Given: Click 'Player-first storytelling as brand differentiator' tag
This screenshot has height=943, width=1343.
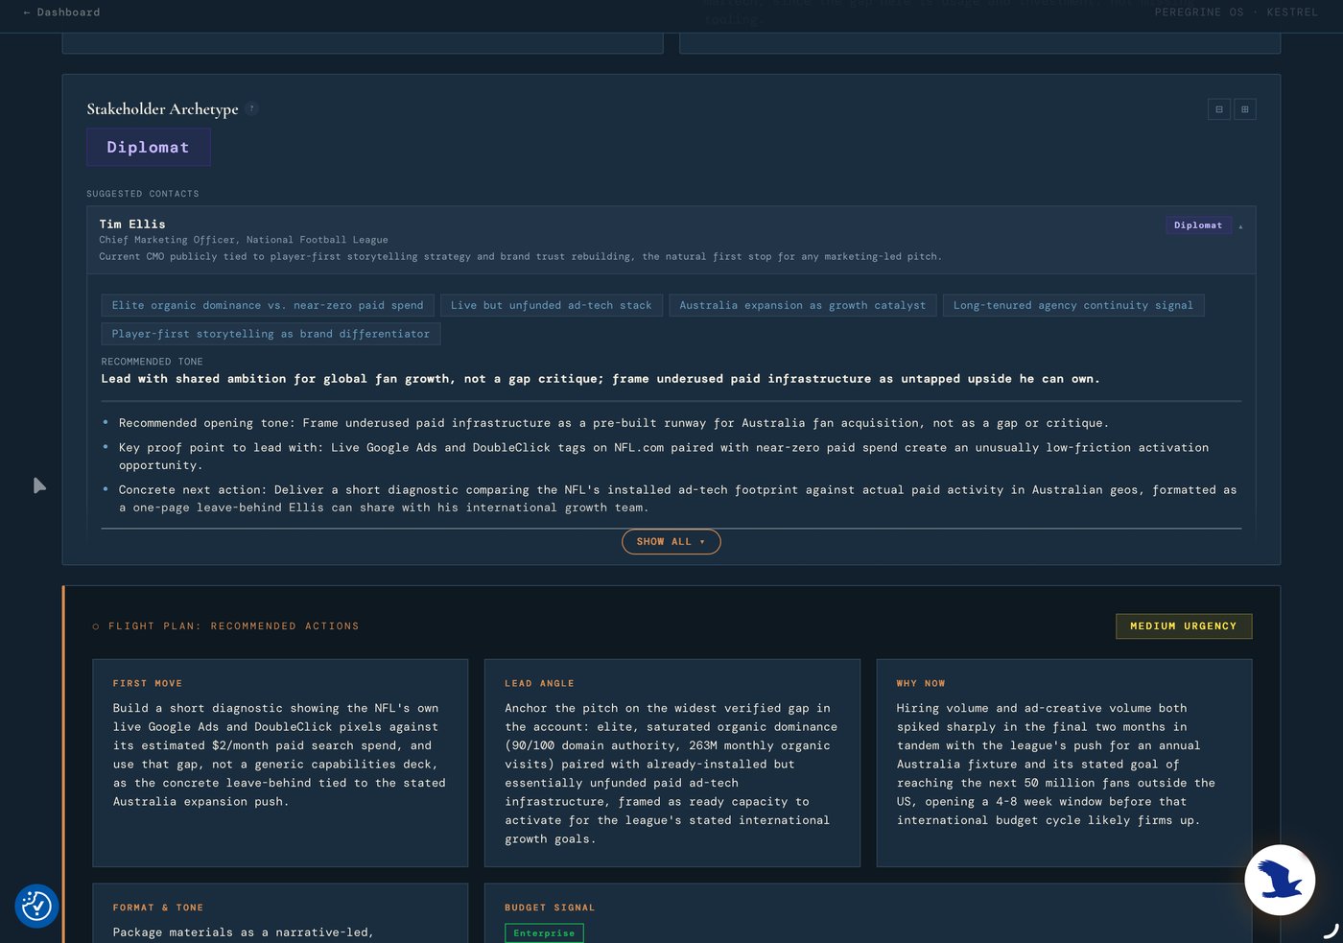Looking at the screenshot, I should point(271,334).
